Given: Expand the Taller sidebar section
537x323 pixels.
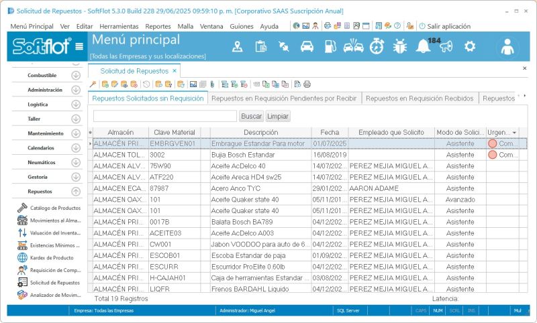Looking at the screenshot, I should tap(75, 119).
